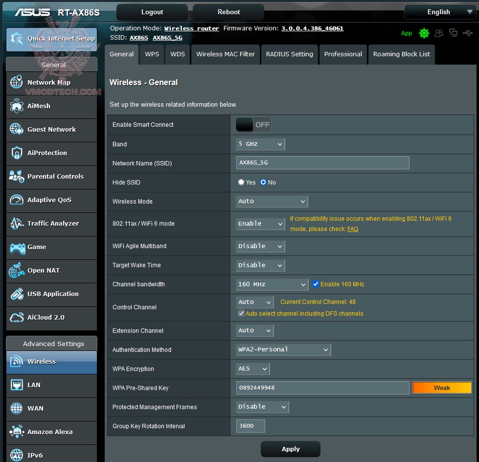Click the Weak password strength bar
The width and height of the screenshot is (479, 462).
pos(442,388)
